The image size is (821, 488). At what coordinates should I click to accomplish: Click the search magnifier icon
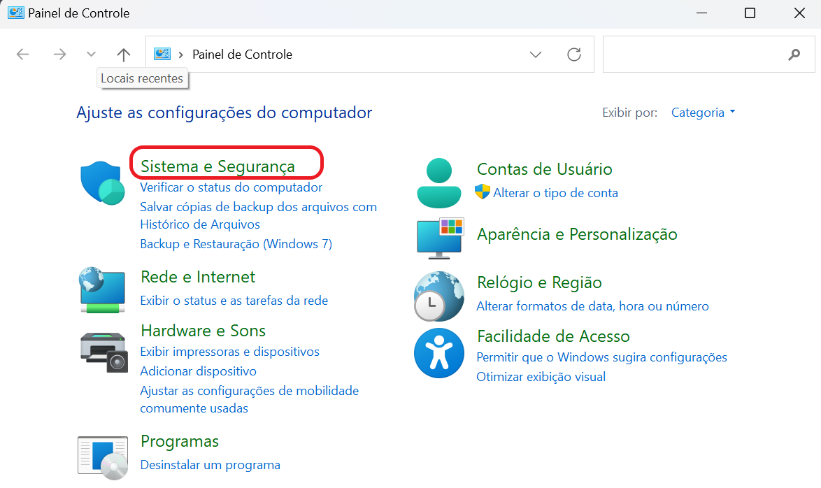794,55
